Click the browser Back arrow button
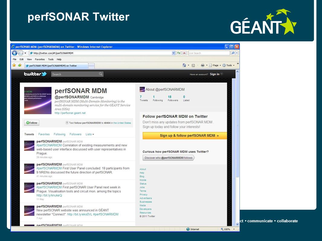The image size is (322, 241). pos(14,53)
